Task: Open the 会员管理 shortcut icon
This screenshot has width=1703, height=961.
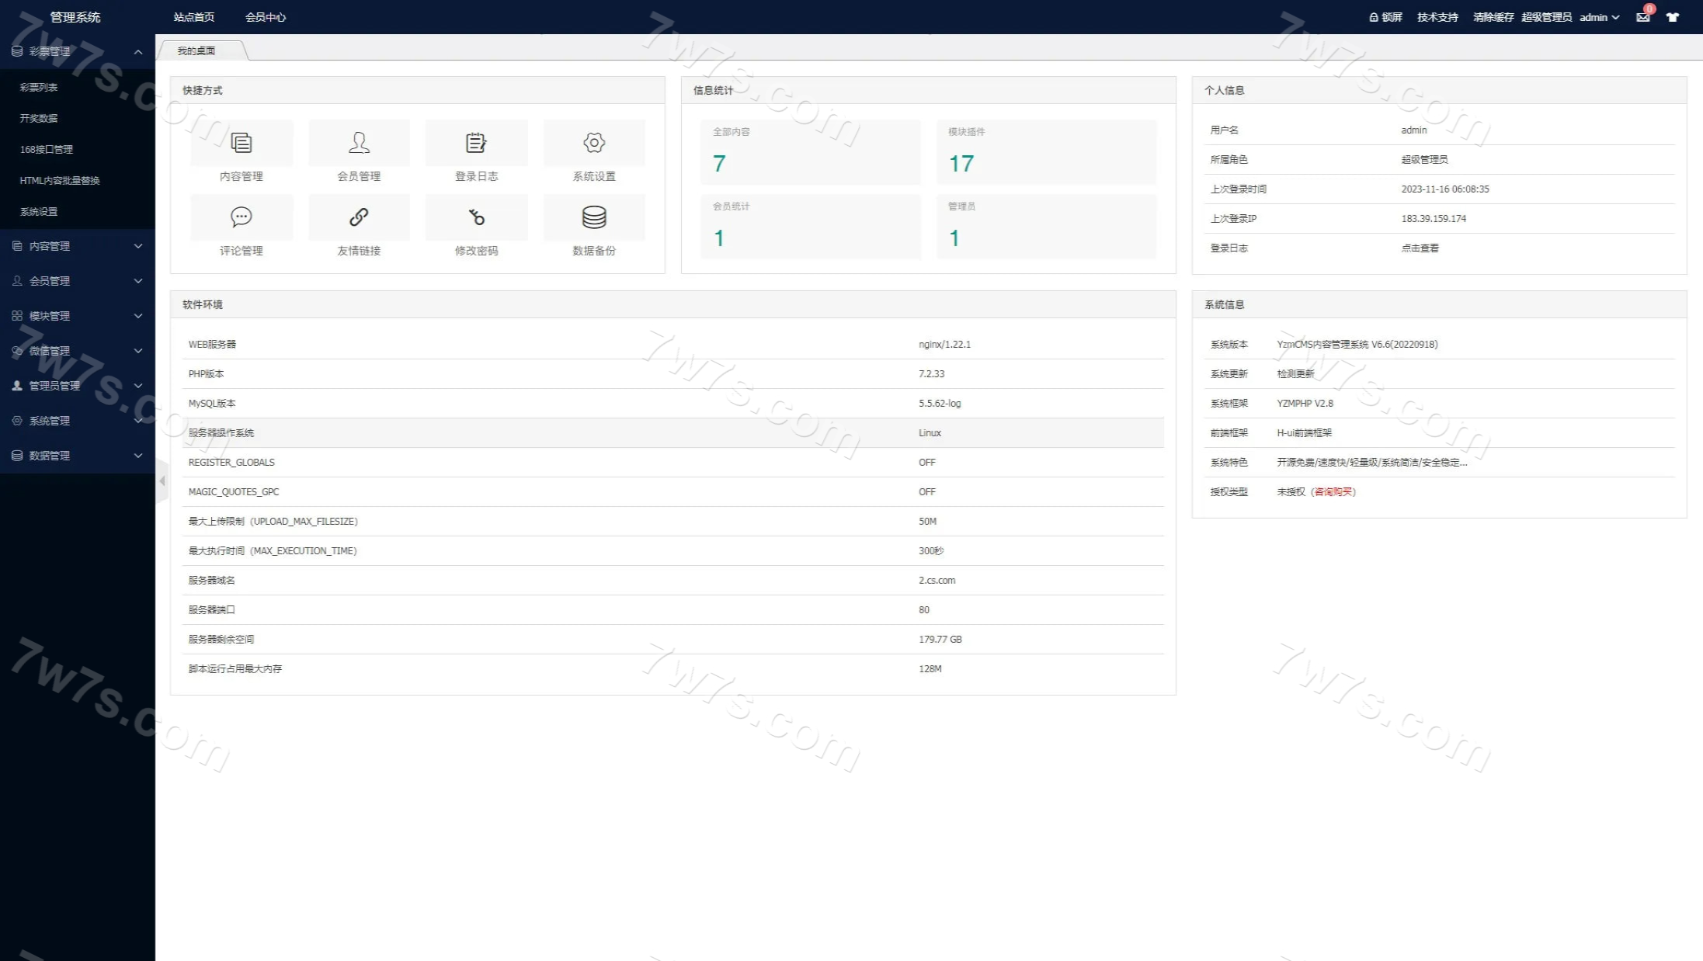Action: coord(359,144)
